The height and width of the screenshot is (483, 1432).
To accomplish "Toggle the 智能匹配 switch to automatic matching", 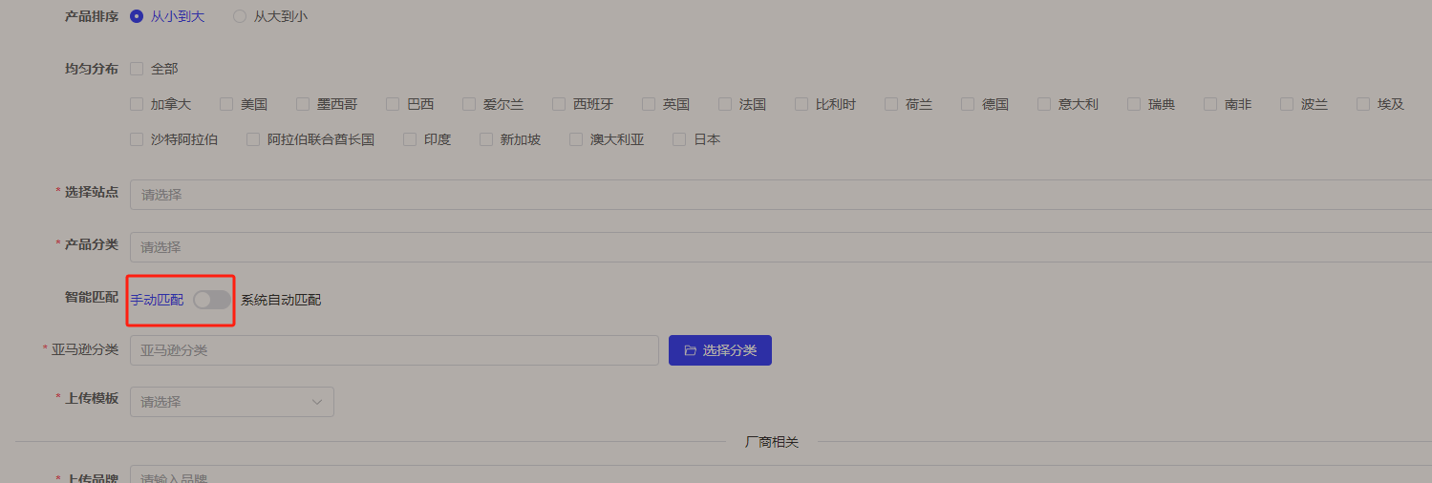I will [x=211, y=300].
